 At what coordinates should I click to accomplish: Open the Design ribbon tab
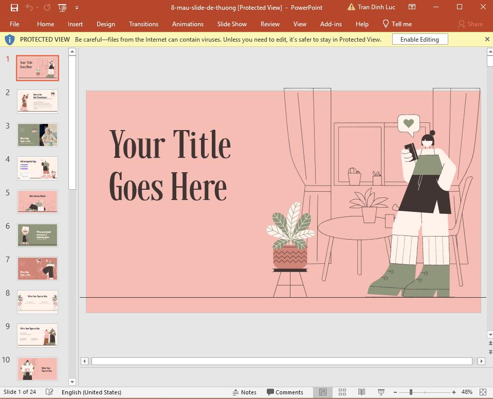(106, 24)
